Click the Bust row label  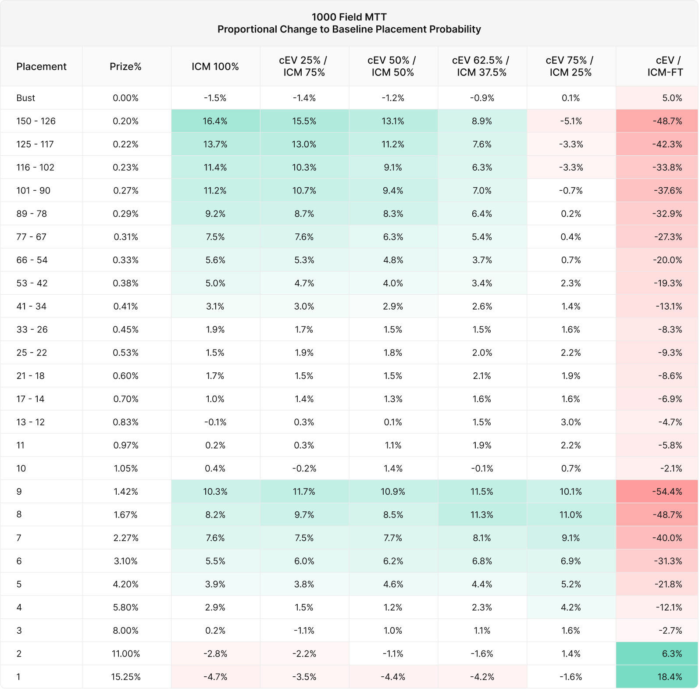click(x=25, y=98)
